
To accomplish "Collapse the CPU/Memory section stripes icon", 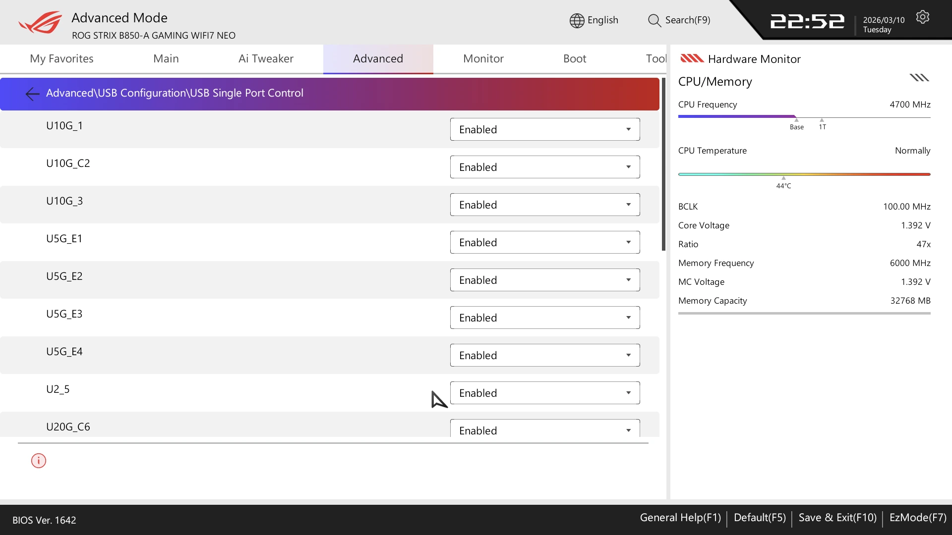I will (919, 78).
